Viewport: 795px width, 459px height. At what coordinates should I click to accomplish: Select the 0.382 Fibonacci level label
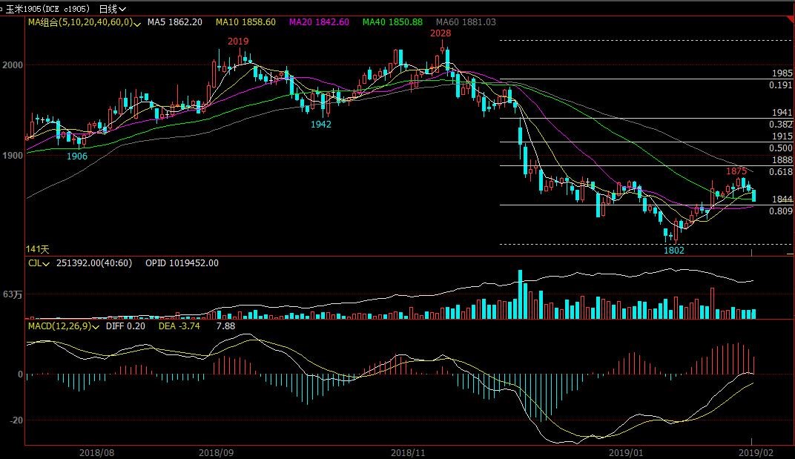click(781, 125)
